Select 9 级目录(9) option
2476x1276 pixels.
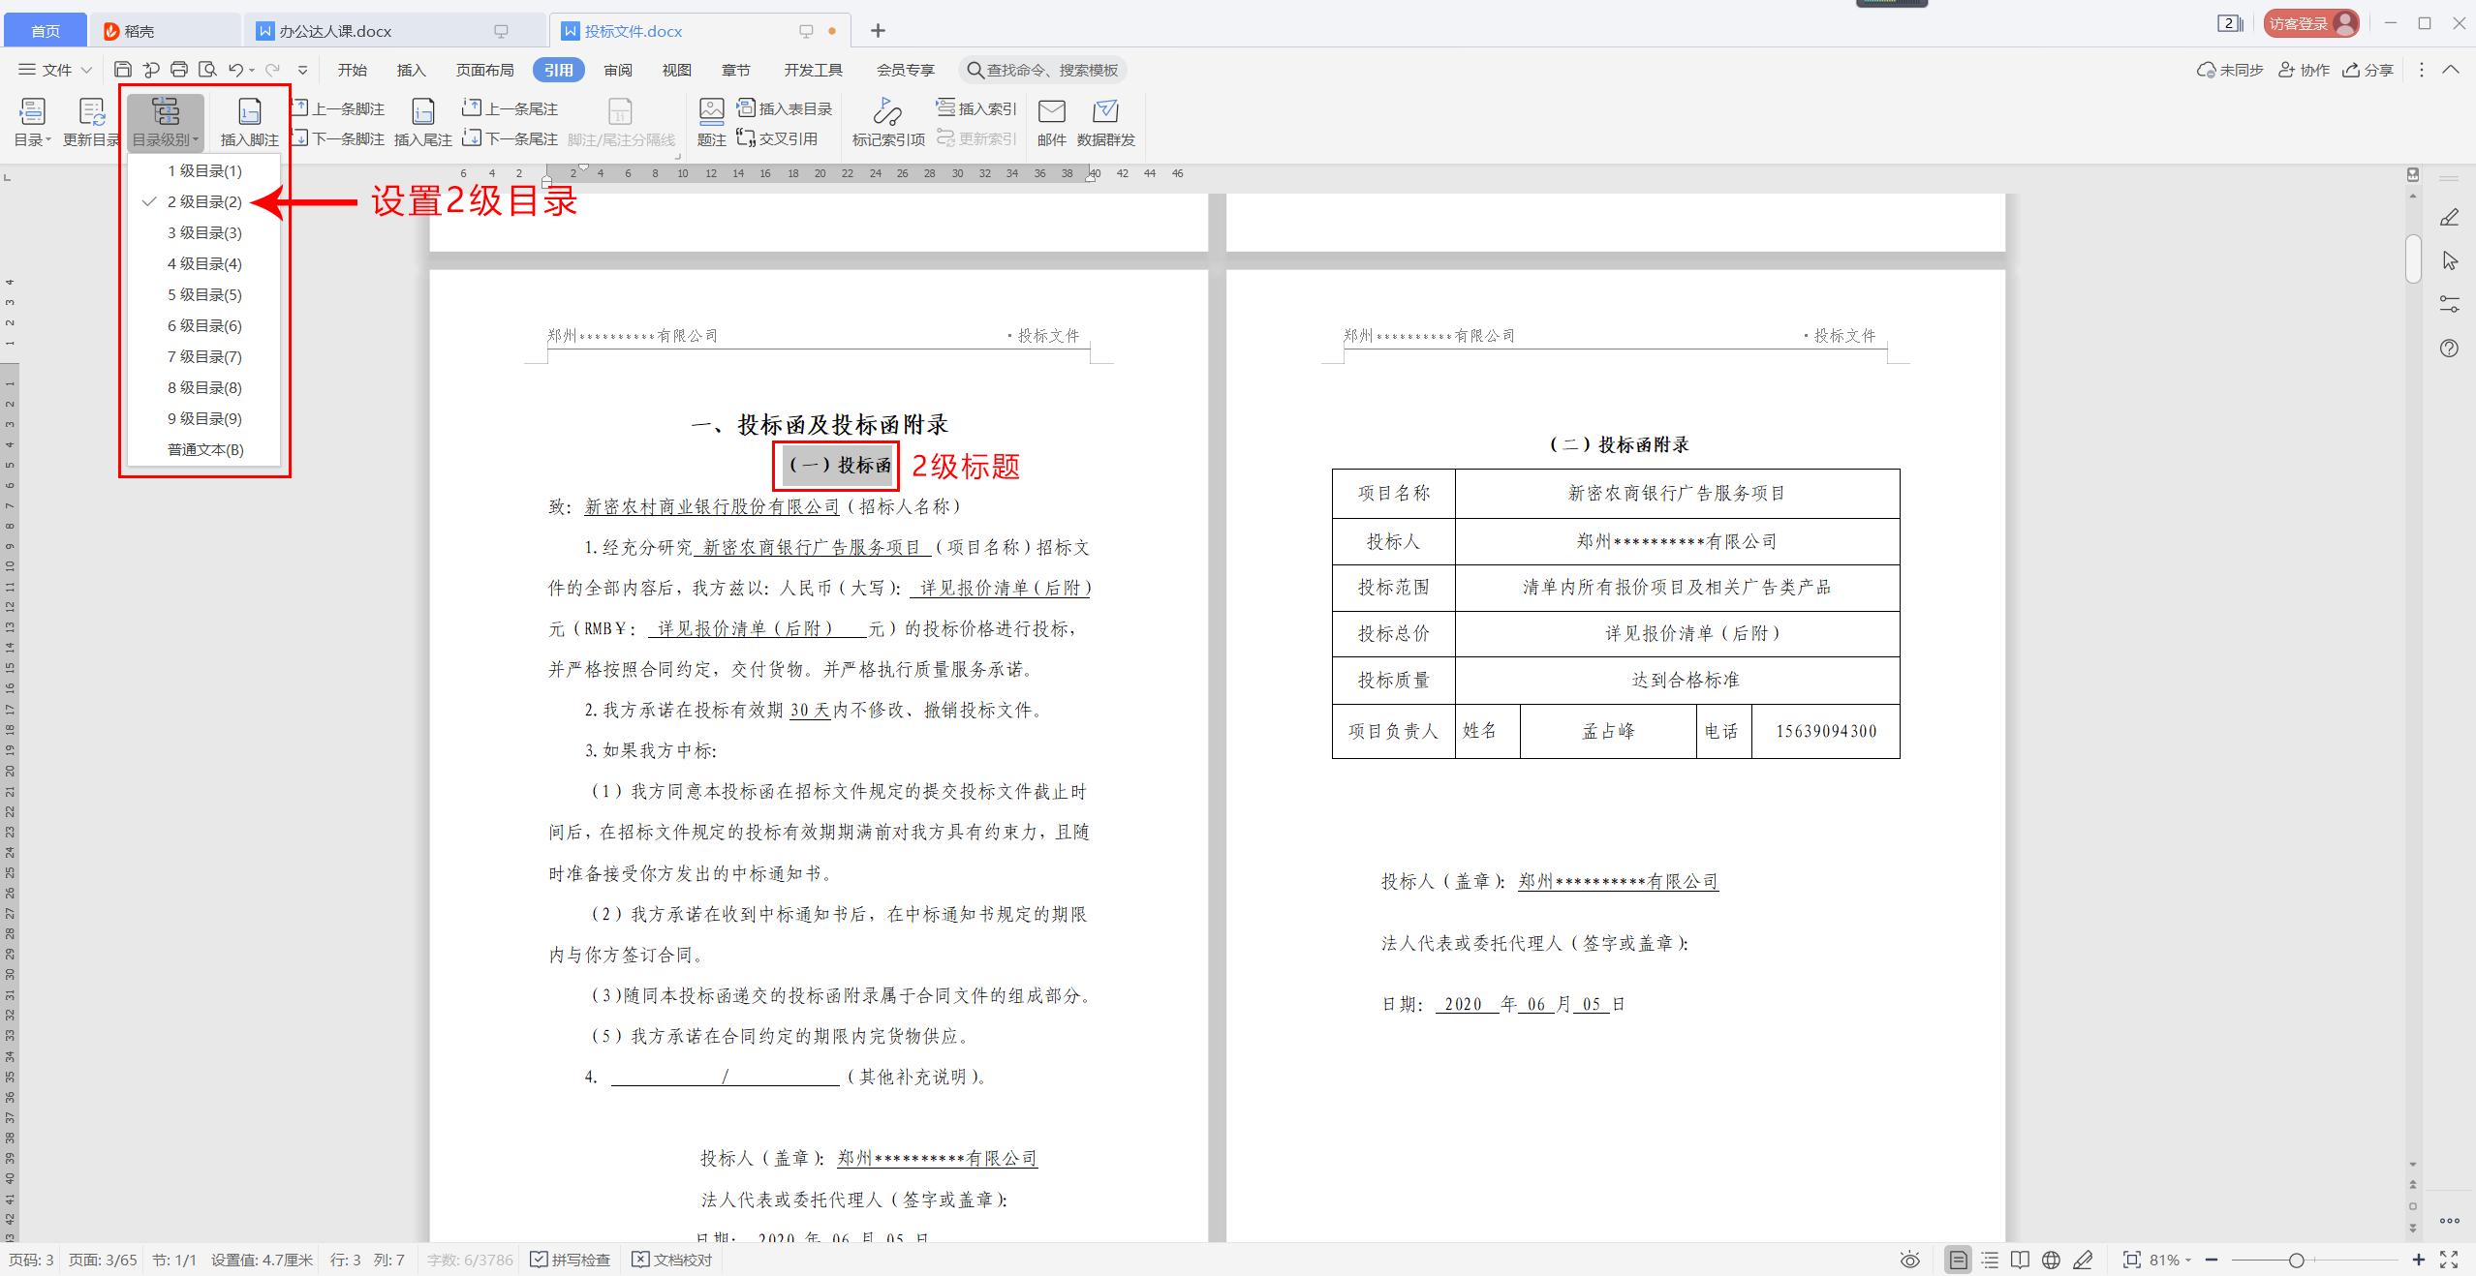[203, 418]
